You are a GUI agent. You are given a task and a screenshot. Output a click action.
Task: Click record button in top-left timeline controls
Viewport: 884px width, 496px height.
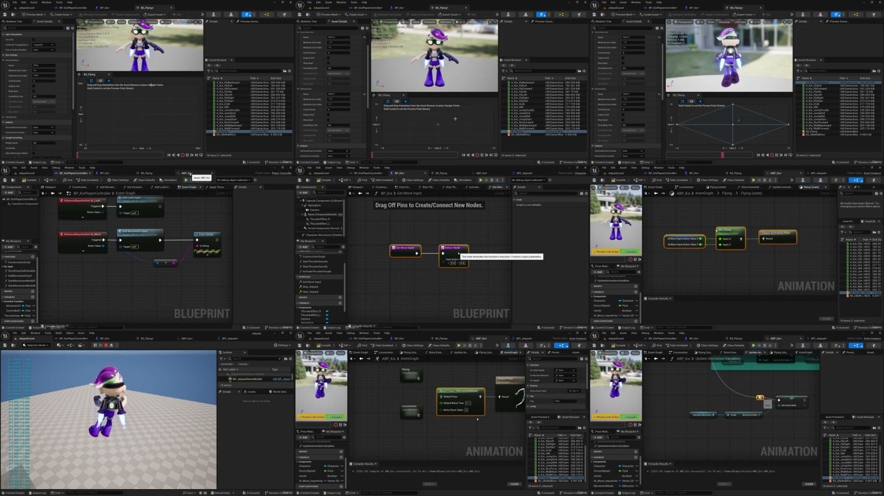tap(183, 155)
